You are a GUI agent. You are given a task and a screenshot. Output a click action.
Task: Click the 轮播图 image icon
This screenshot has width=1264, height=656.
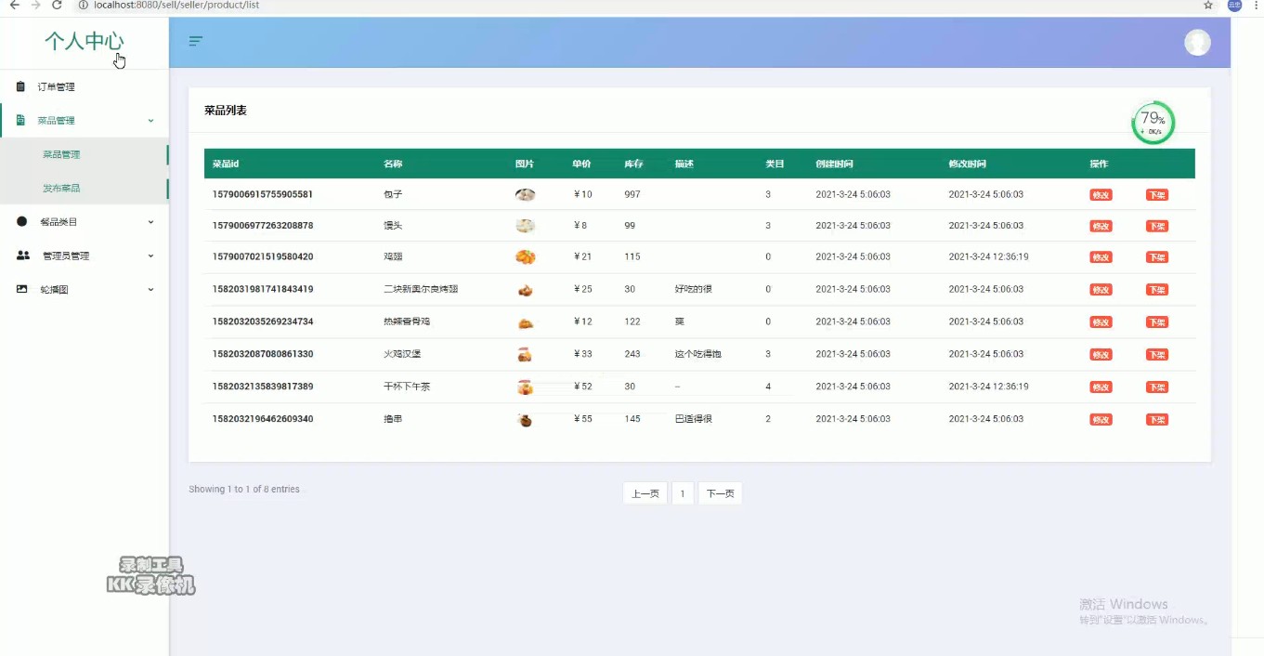coord(22,289)
